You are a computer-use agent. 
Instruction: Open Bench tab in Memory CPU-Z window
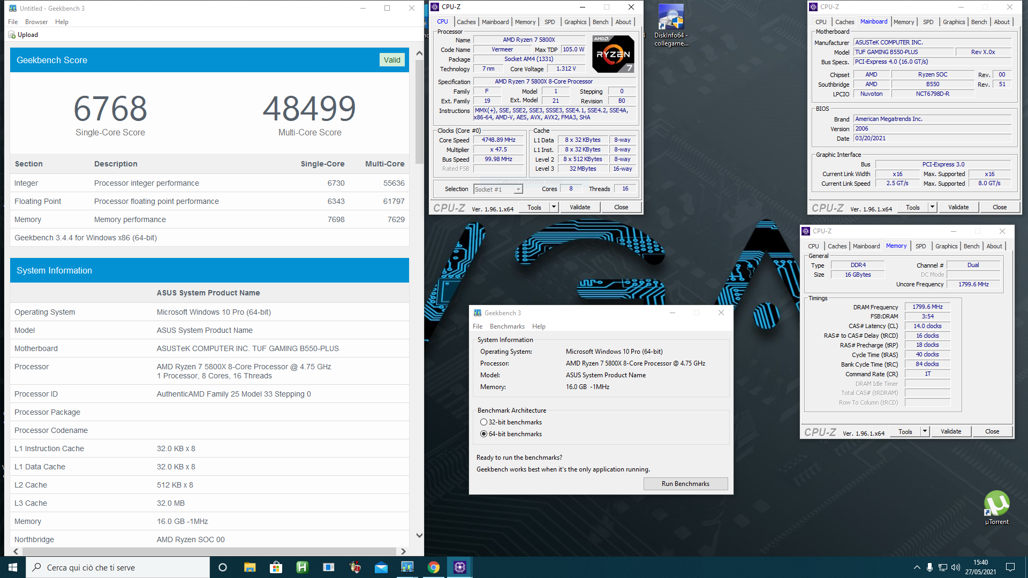click(x=971, y=246)
